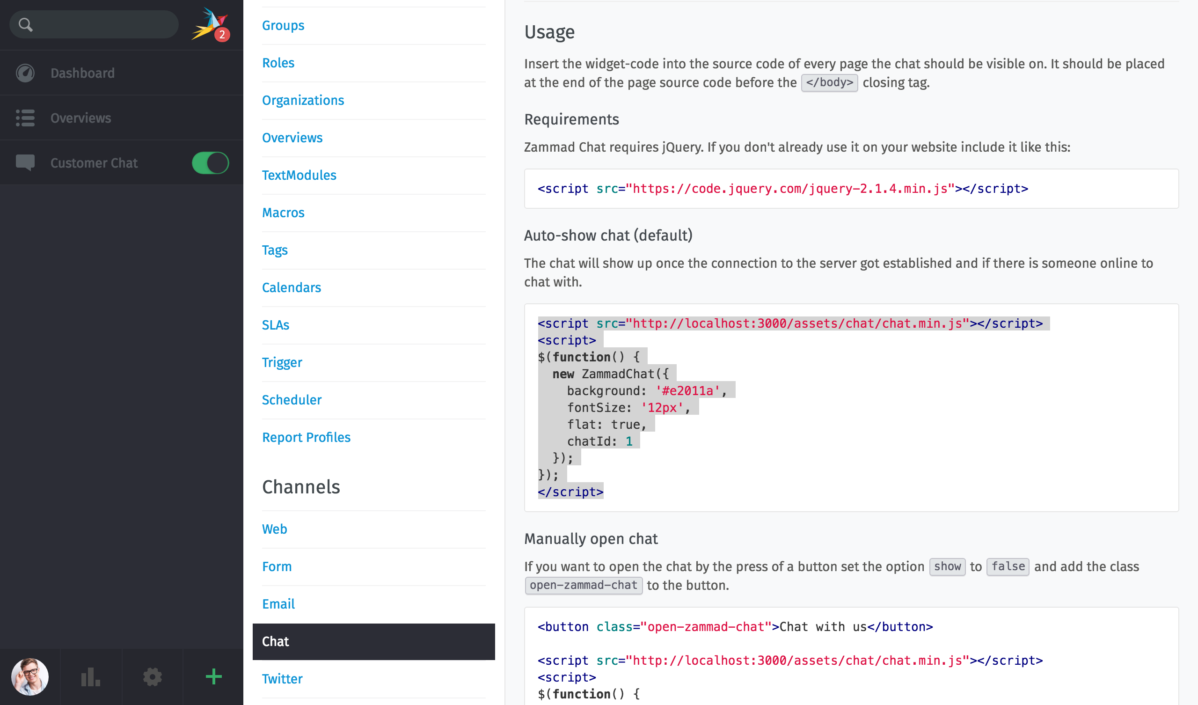Image resolution: width=1198 pixels, height=705 pixels.
Task: Open the Zammad logo notifications
Action: coord(211,24)
